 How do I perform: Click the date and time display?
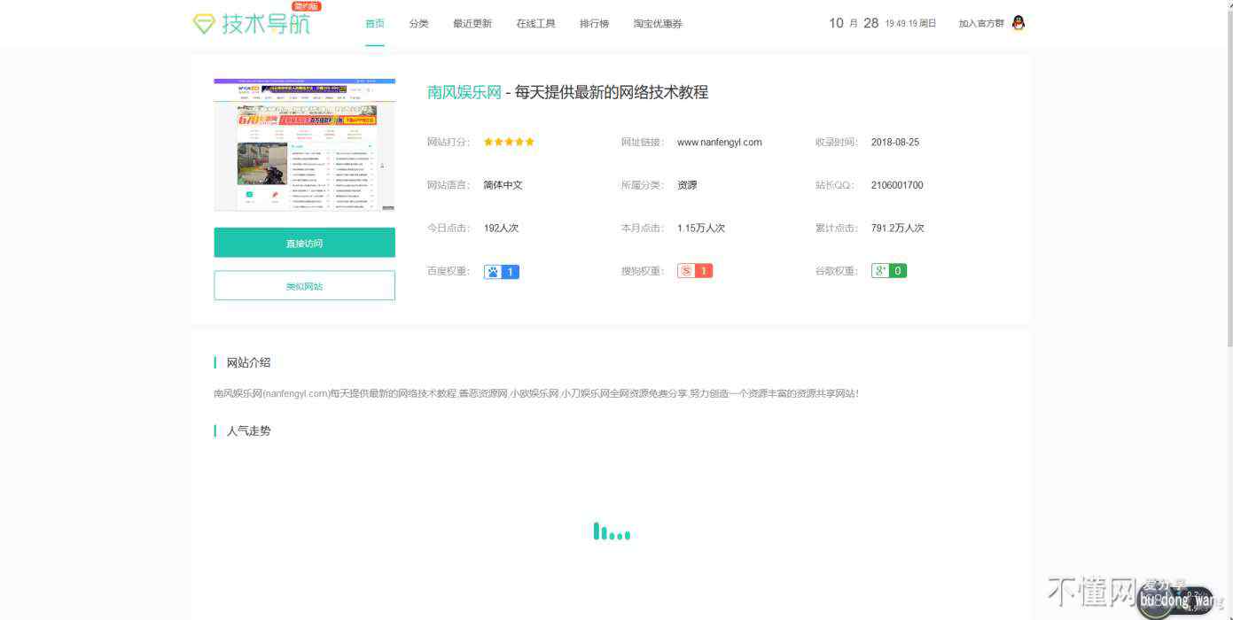point(882,23)
